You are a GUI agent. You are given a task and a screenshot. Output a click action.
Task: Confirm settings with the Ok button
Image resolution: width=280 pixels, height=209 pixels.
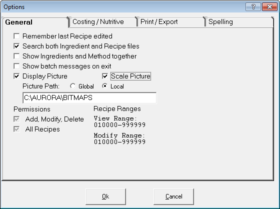[x=105, y=196]
